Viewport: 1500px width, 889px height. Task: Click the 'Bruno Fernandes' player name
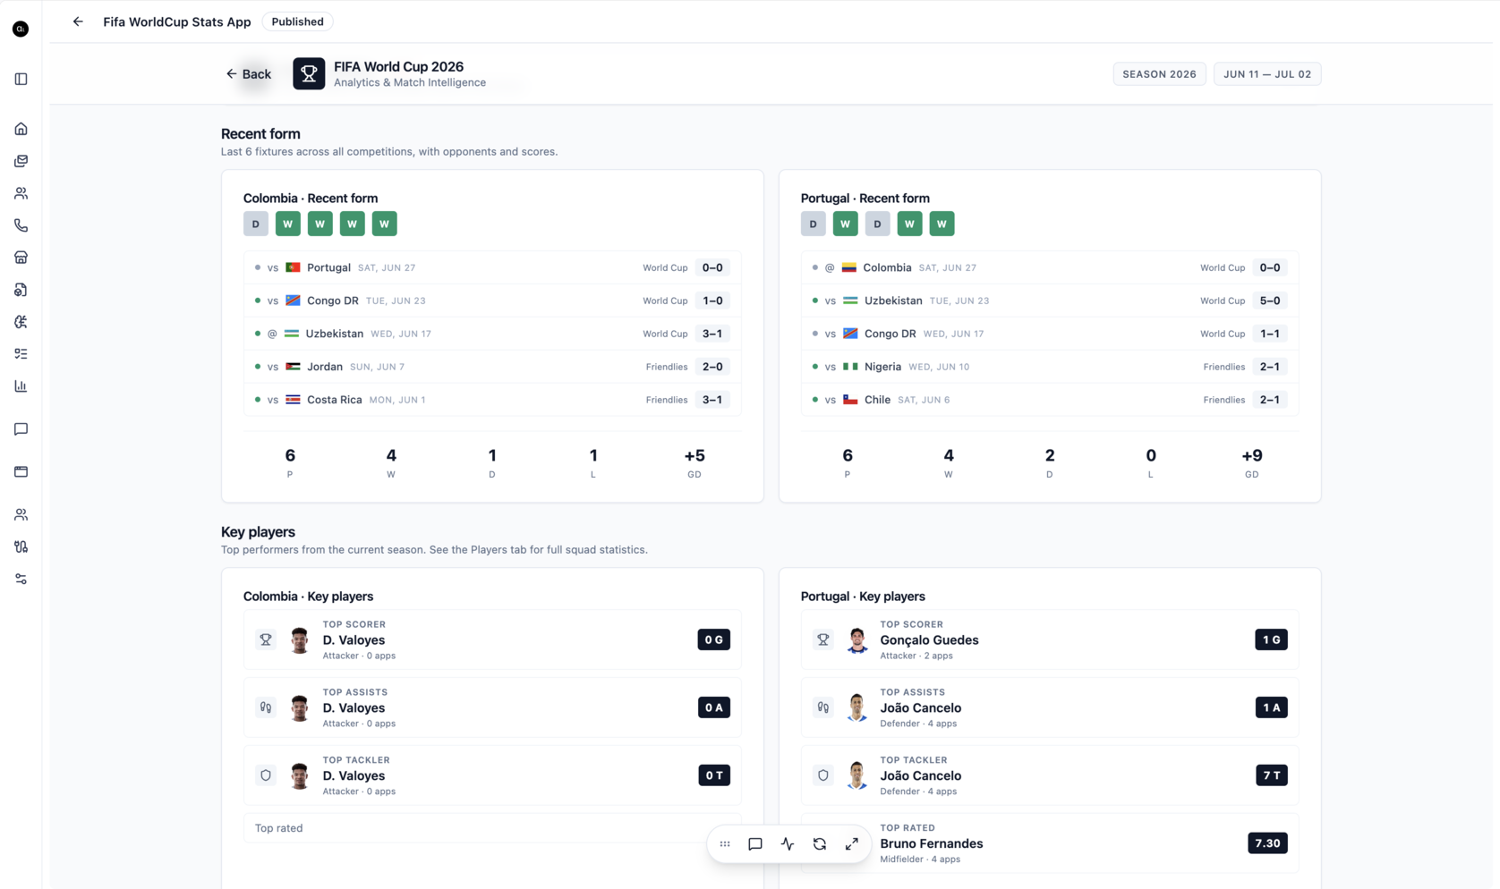coord(931,843)
